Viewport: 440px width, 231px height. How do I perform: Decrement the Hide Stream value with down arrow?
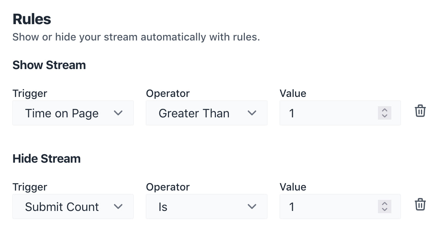click(x=385, y=209)
